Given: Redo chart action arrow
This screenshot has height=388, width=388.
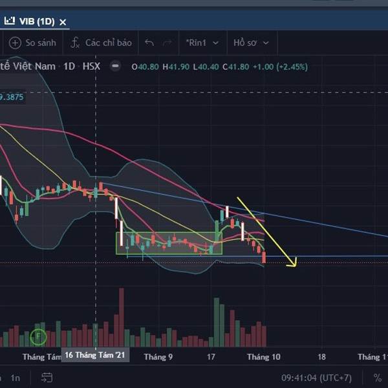Looking at the screenshot, I should (x=167, y=43).
